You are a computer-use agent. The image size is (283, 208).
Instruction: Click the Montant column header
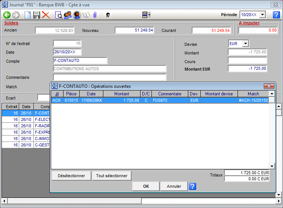[x=121, y=94]
